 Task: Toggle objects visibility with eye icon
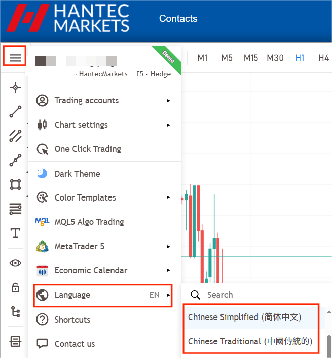15,263
